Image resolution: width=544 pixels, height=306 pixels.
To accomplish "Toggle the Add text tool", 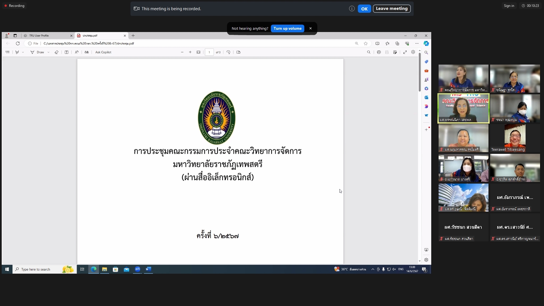I will [67, 52].
